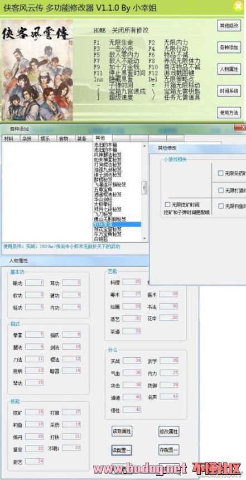The image size is (246, 480).
Task: Toggle the 无限打猎 checkbox
Action: (x=220, y=190)
